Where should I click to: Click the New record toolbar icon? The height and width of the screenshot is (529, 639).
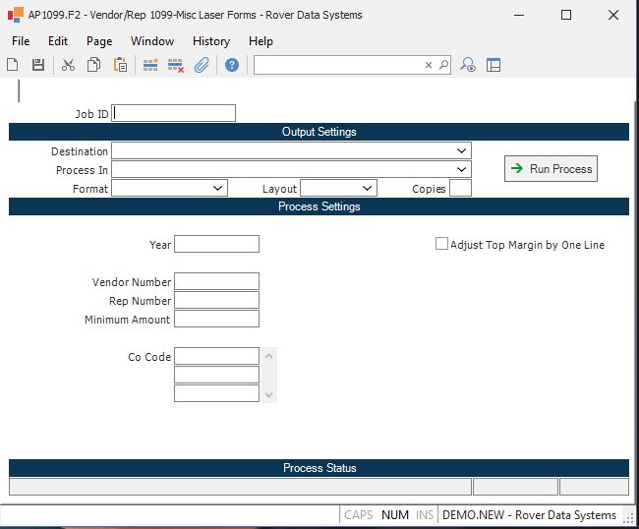[x=13, y=65]
